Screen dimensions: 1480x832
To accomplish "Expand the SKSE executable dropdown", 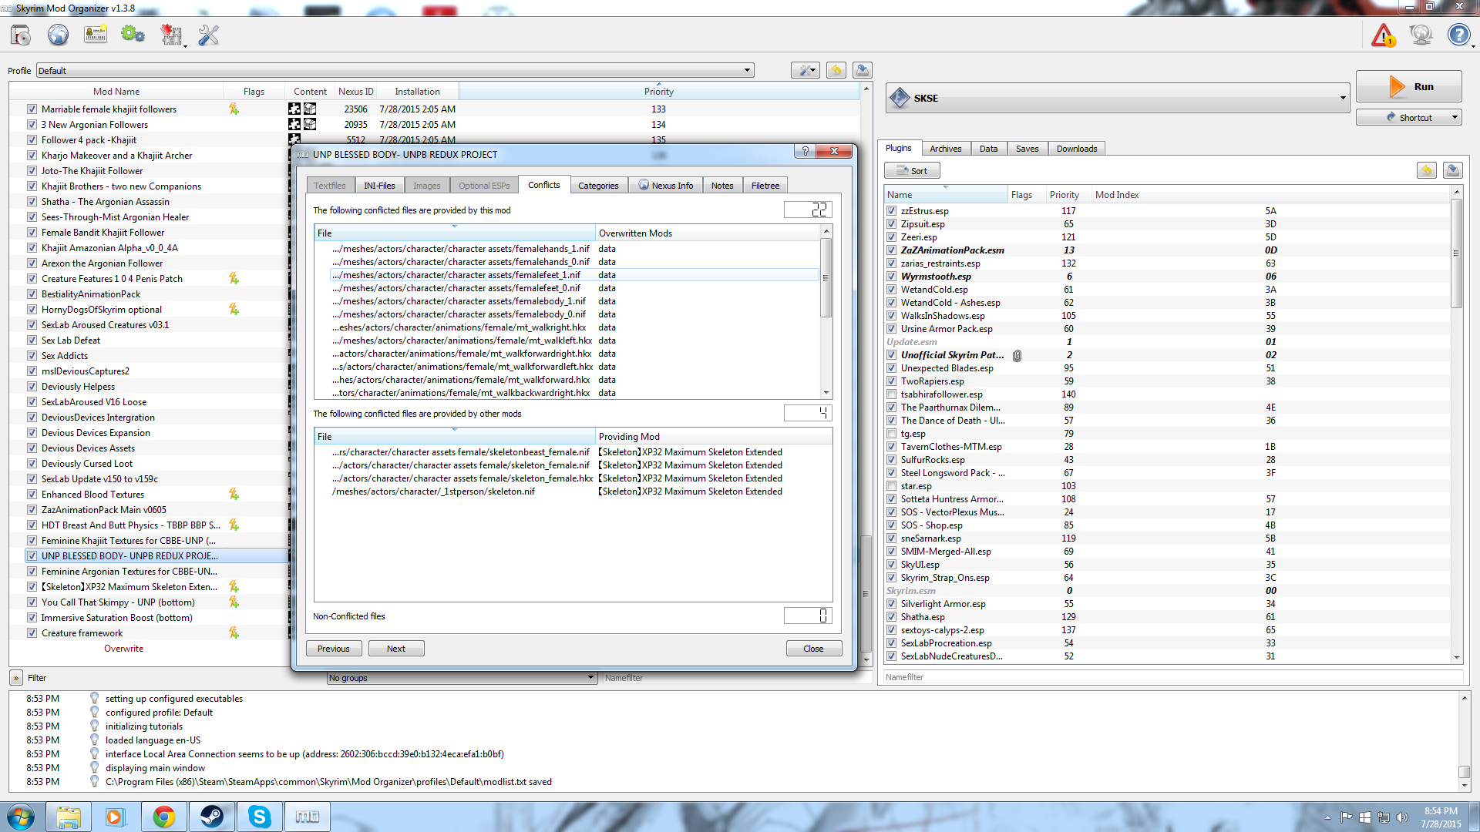I will (x=1342, y=99).
